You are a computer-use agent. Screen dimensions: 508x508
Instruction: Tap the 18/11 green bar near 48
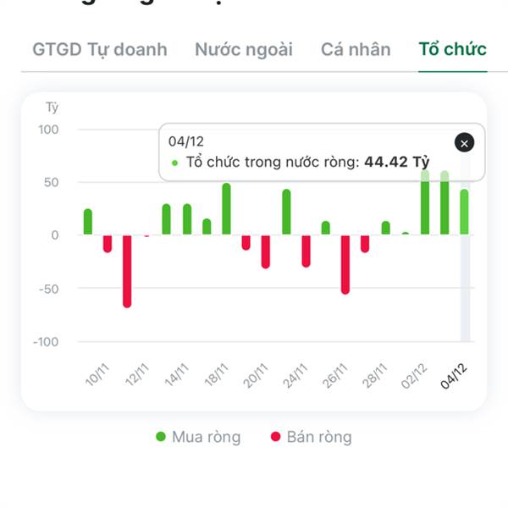pyautogui.click(x=226, y=209)
